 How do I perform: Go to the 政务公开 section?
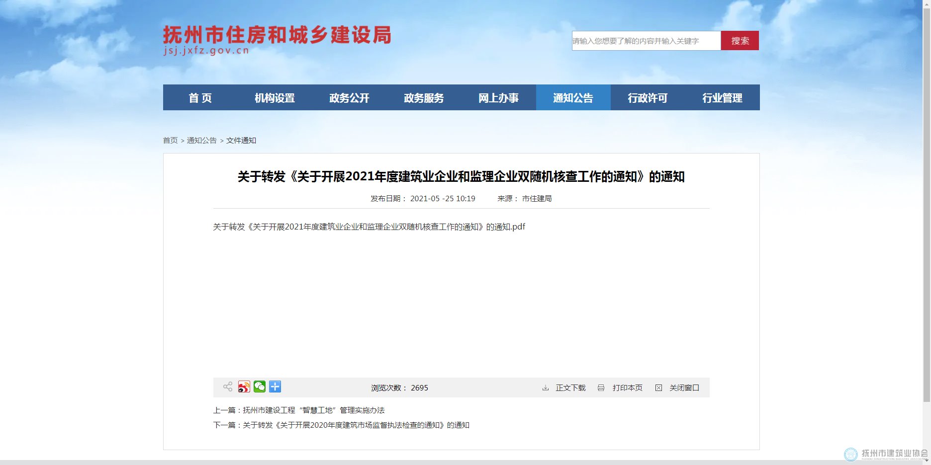coord(349,98)
